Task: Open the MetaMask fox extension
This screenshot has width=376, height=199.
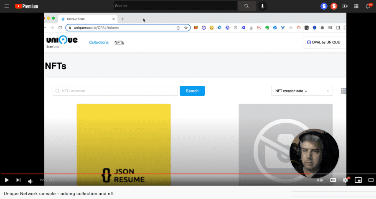Action: pos(196,28)
